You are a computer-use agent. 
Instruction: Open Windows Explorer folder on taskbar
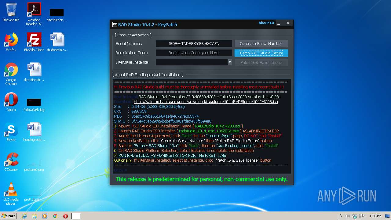click(x=35, y=216)
